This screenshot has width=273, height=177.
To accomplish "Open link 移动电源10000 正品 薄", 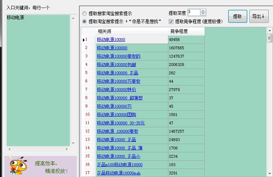I will click(119, 148).
